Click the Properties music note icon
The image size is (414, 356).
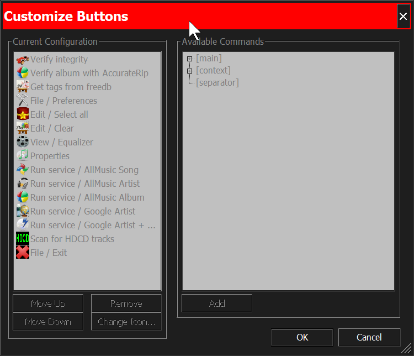[x=23, y=156]
